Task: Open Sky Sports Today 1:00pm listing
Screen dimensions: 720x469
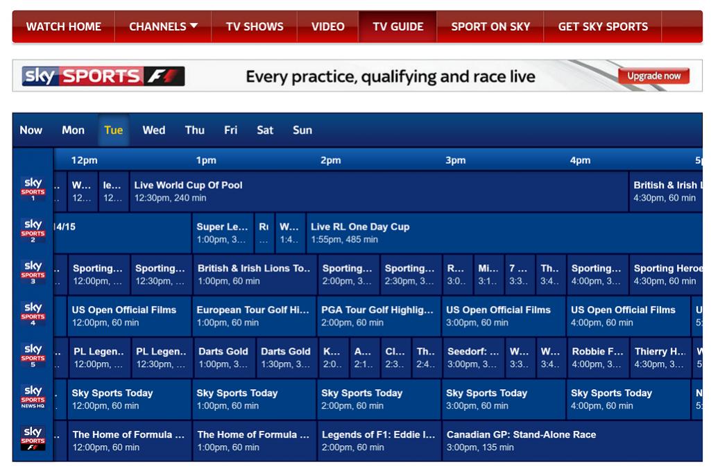Action: click(255, 399)
